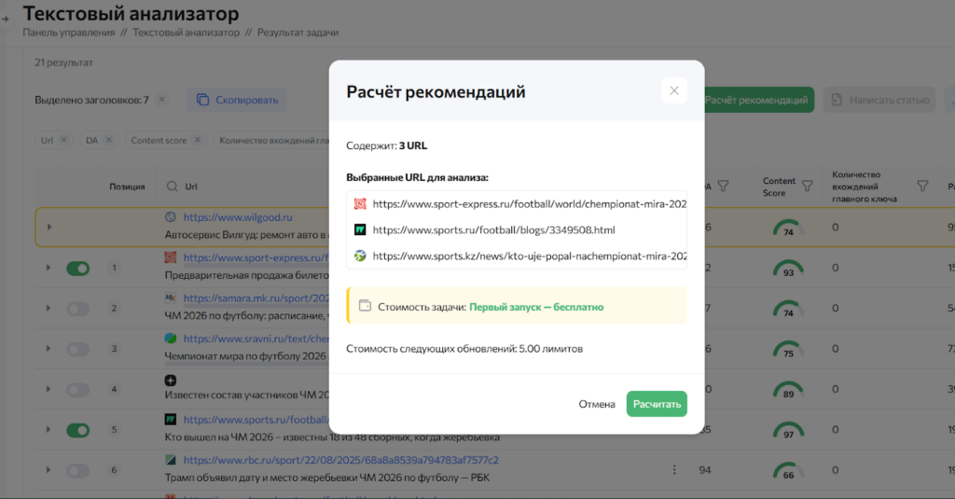Viewport: 955px width, 499px height.
Task: Remove the Content score chip
Action: (x=197, y=140)
